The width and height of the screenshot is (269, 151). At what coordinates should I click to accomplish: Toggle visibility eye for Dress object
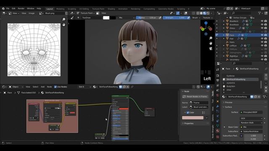point(262,28)
